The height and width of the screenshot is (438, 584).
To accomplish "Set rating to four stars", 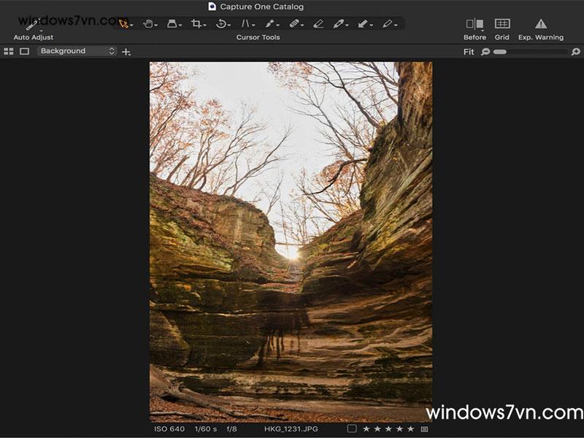I will (399, 429).
